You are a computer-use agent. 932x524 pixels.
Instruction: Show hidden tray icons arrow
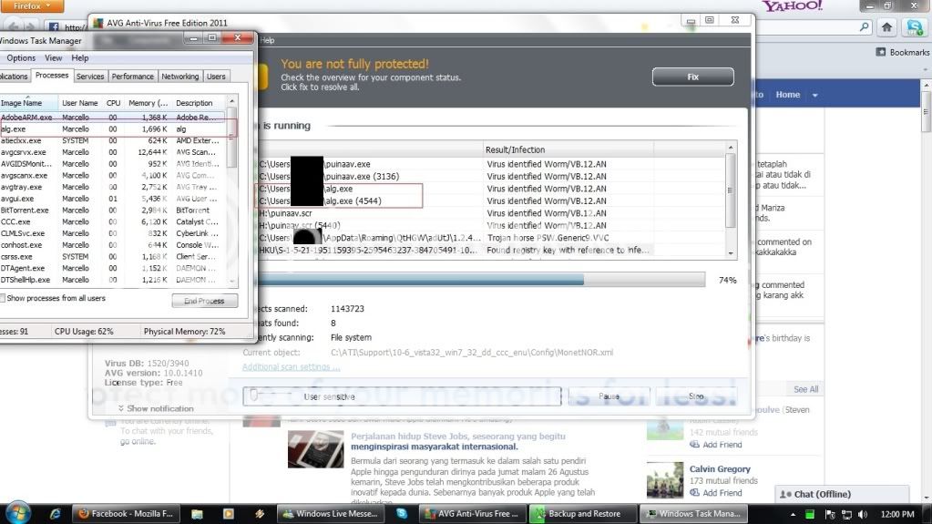tap(793, 515)
